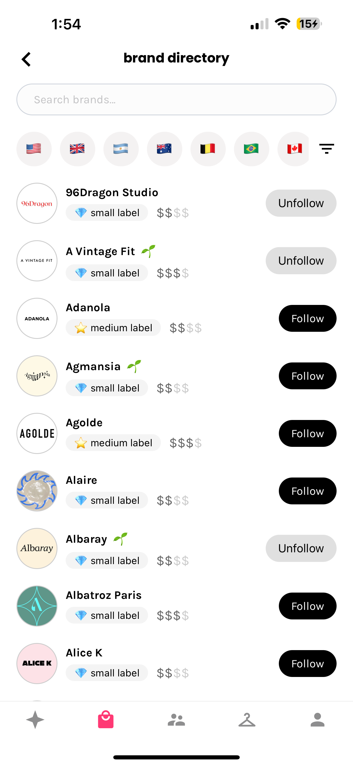The image size is (353, 766).
Task: Open the sparkle discover tab
Action: tap(35, 720)
